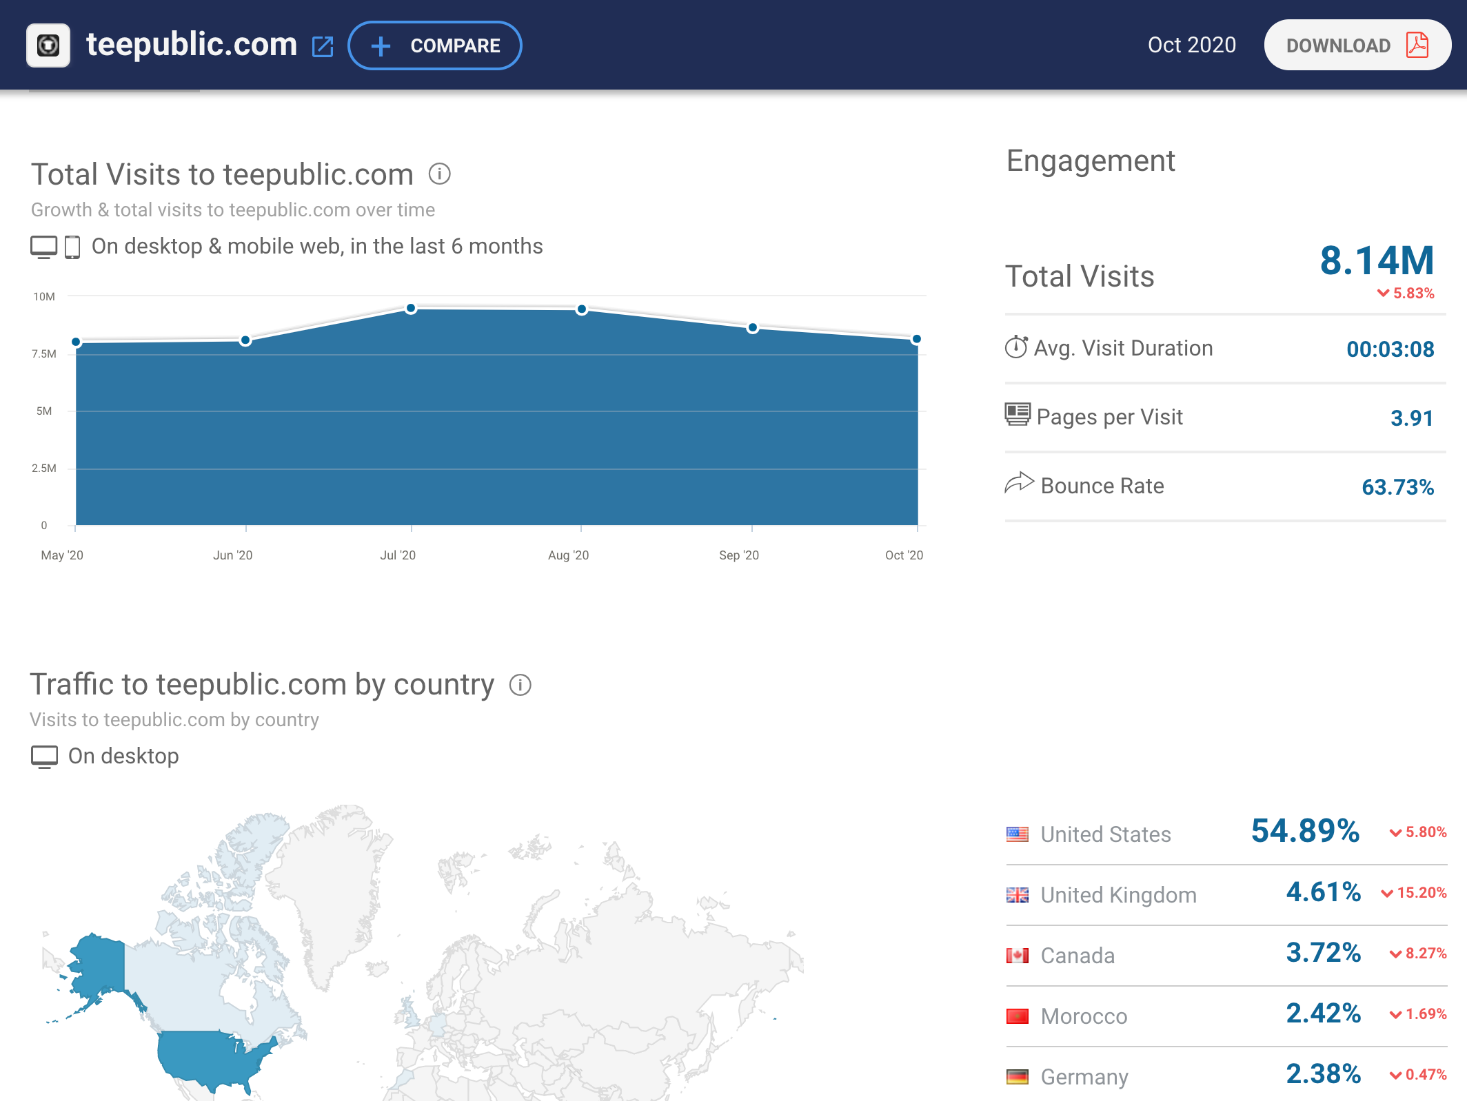Click the 3.72% Canada share

(1324, 953)
